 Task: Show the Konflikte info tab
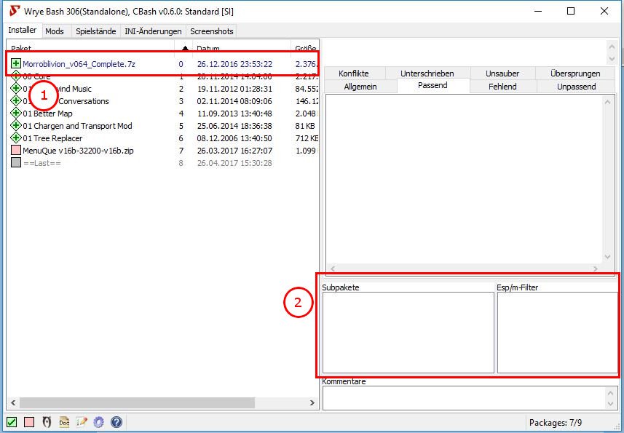354,74
